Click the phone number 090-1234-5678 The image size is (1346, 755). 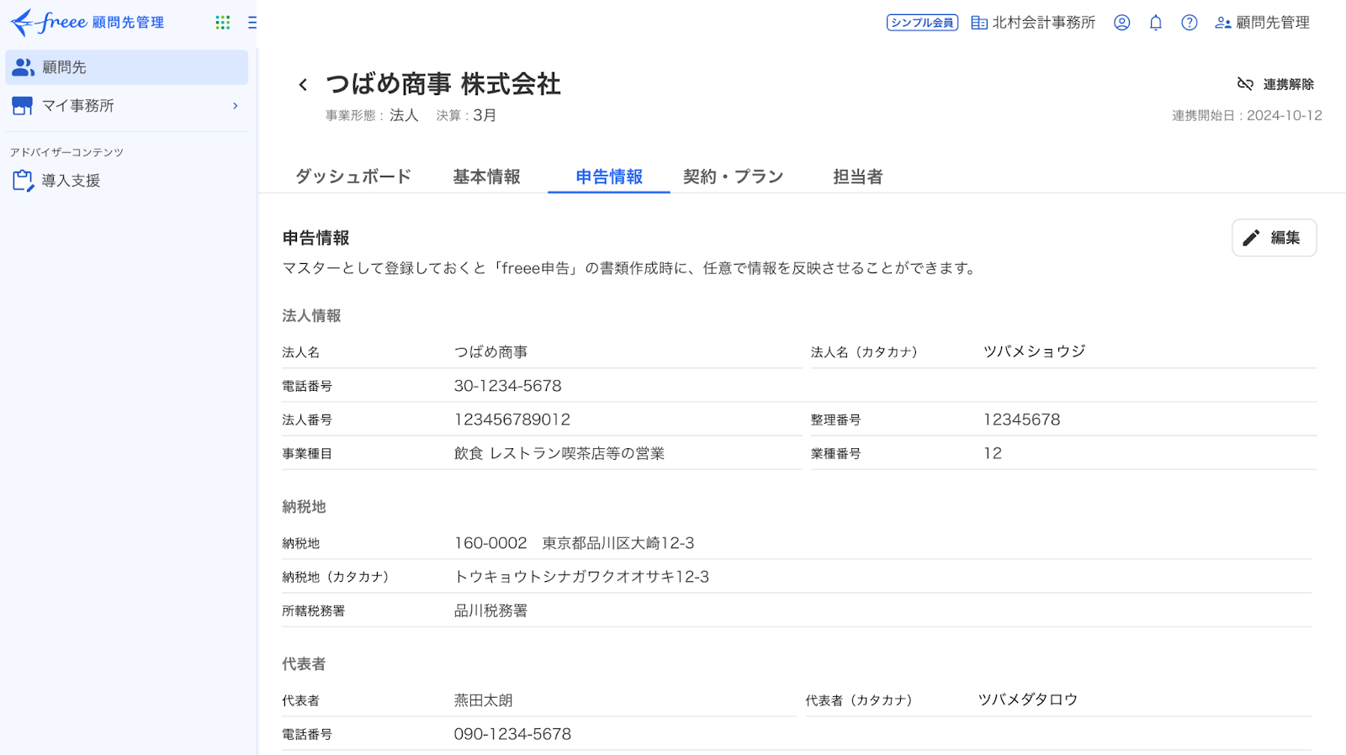coord(512,734)
